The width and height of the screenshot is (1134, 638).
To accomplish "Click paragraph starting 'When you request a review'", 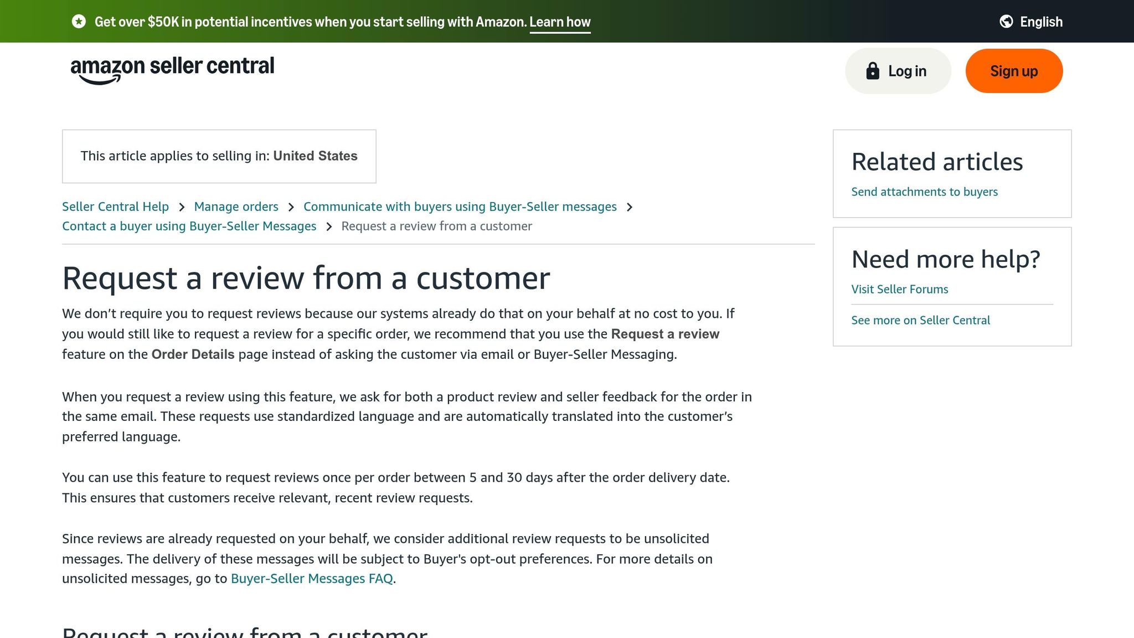I will point(407,416).
